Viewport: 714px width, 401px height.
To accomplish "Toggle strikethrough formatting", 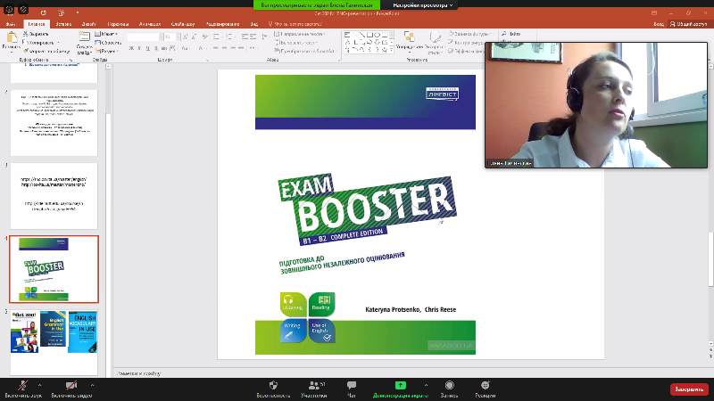I will pos(164,48).
